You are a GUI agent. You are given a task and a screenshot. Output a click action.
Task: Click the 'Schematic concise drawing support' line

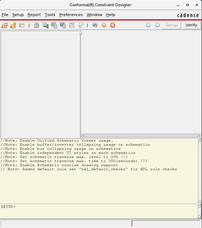tap(59, 165)
